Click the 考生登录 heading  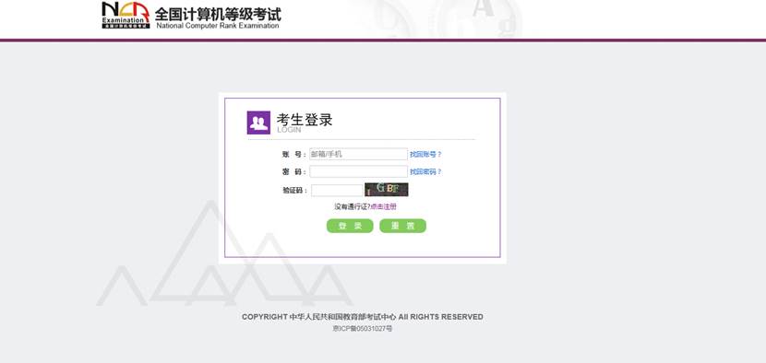click(305, 120)
